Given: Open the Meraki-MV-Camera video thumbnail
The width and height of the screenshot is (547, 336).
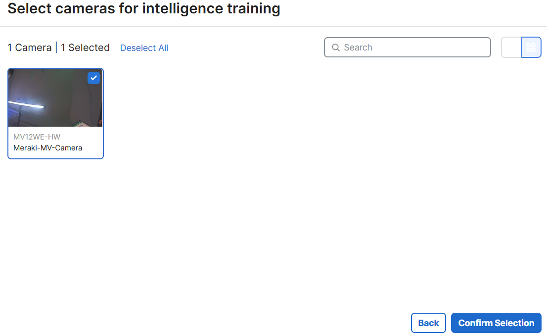Looking at the screenshot, I should pyautogui.click(x=55, y=97).
